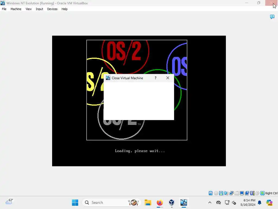This screenshot has height=209, width=278.
Task: Show hidden system tray icons
Action: coord(210,202)
